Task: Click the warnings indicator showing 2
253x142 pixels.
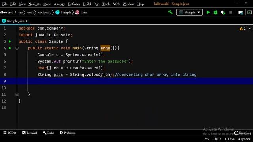Action: point(243,28)
